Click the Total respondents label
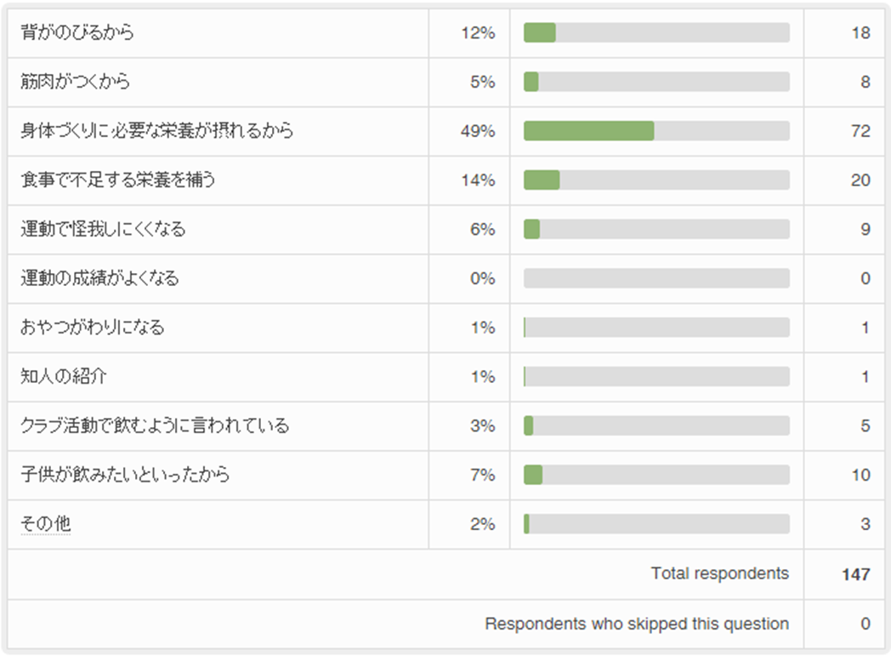Viewport: 891px width, 656px height. (x=719, y=573)
